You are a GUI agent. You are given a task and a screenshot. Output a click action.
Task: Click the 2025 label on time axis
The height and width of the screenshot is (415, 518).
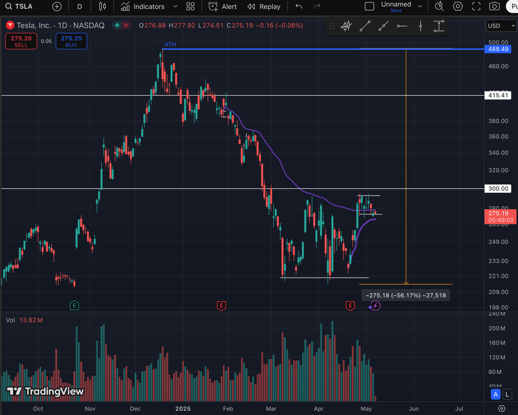coord(183,409)
